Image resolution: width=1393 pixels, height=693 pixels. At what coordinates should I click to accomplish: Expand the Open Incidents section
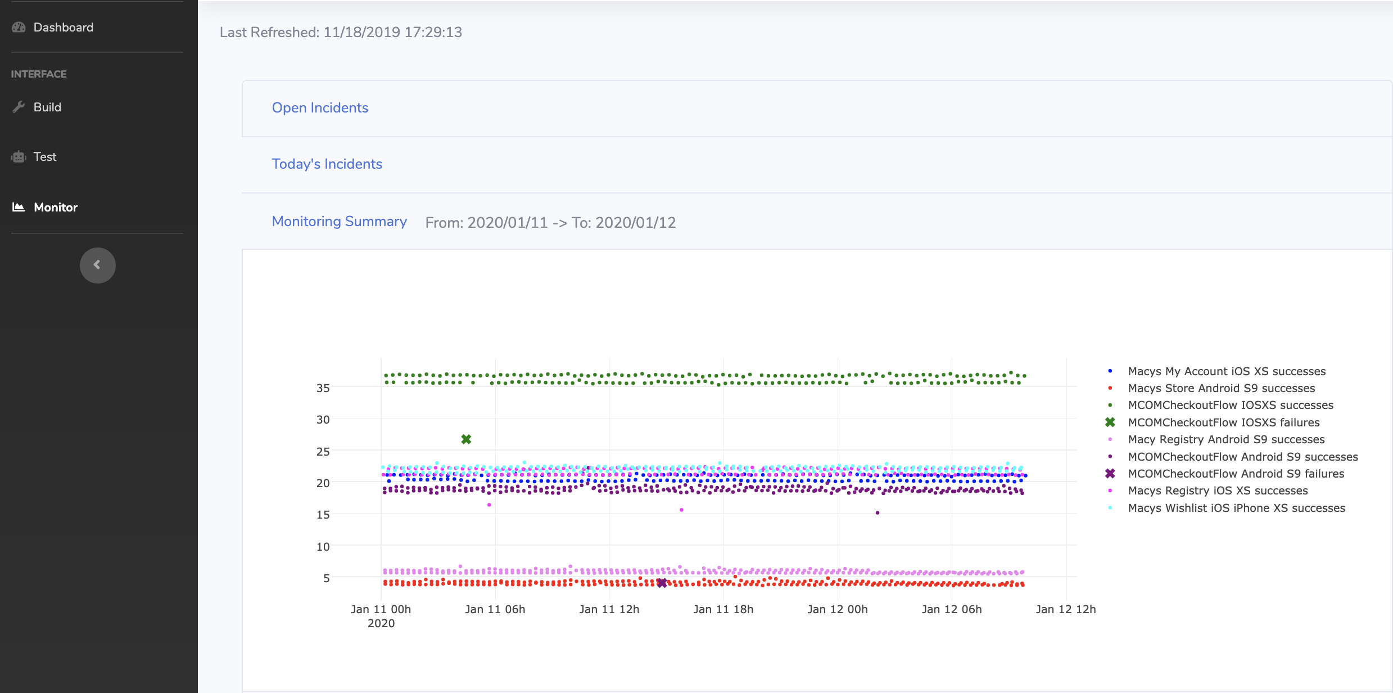coord(320,108)
